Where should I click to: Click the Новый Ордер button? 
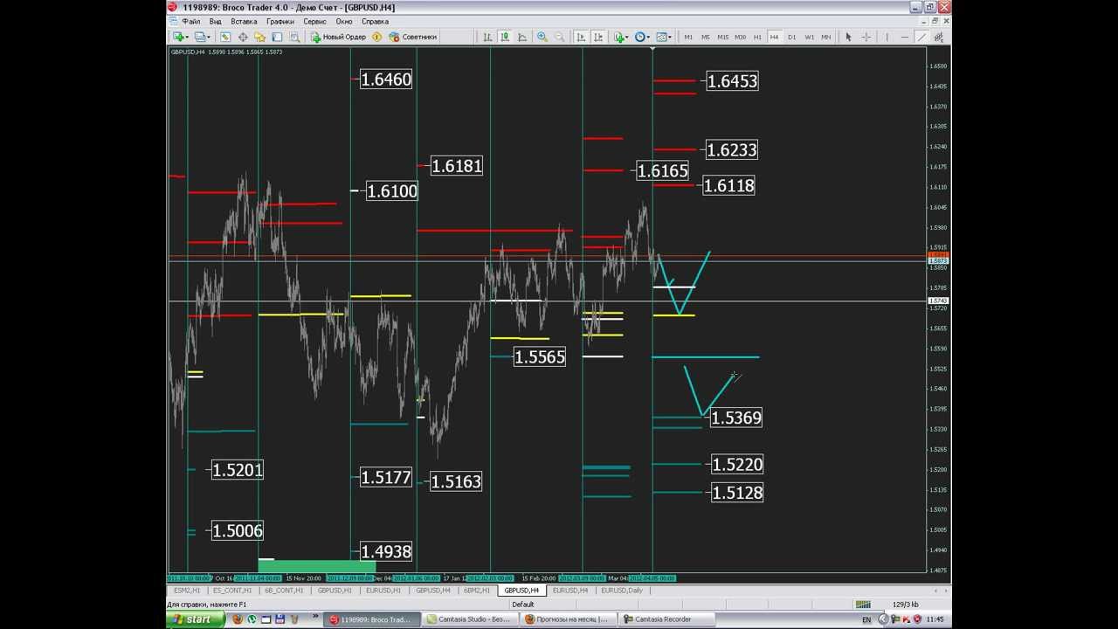pyautogui.click(x=338, y=37)
